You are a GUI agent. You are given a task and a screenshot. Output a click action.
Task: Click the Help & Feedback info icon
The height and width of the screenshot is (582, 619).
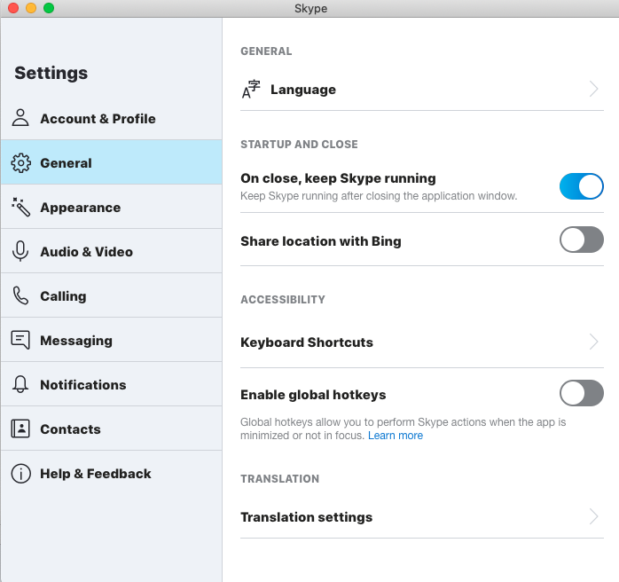(20, 473)
